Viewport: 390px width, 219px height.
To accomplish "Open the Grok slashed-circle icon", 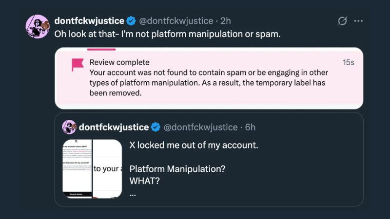I will tap(342, 21).
